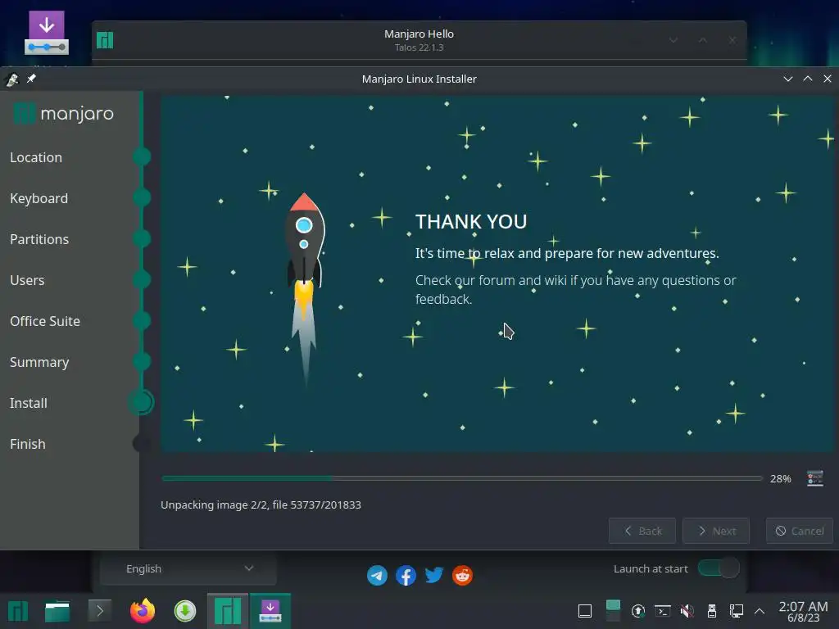Screen dimensions: 839x629
Task: Click the manjaro logo in installer sidebar
Action: click(63, 113)
